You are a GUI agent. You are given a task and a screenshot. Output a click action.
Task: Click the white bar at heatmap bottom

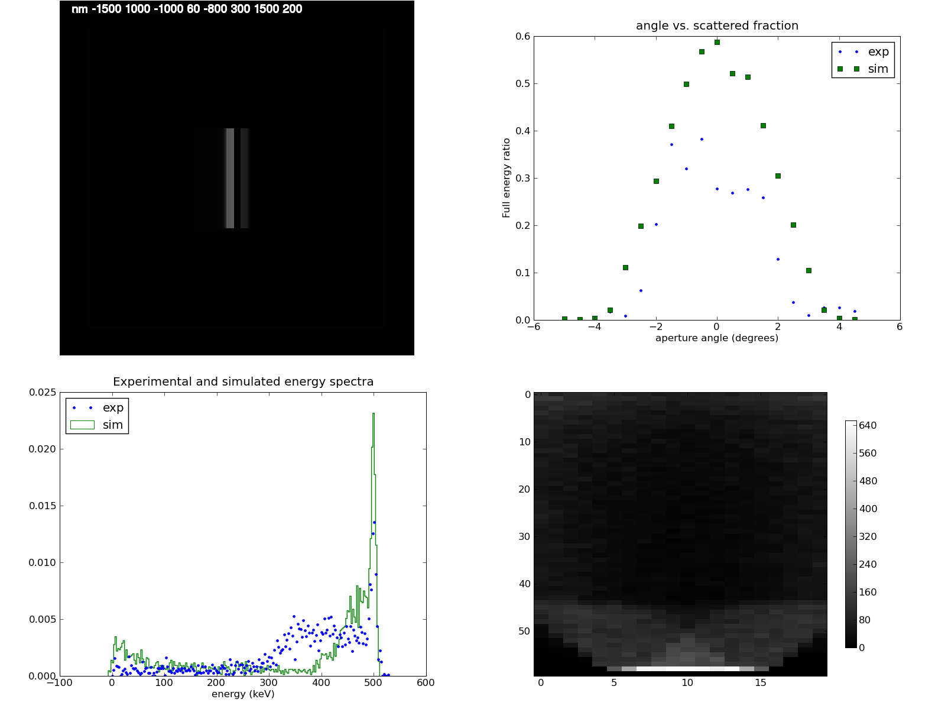tap(688, 669)
